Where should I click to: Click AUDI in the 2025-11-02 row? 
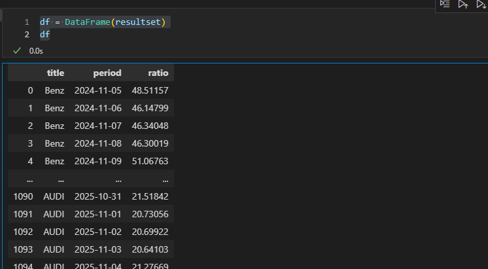[54, 232]
